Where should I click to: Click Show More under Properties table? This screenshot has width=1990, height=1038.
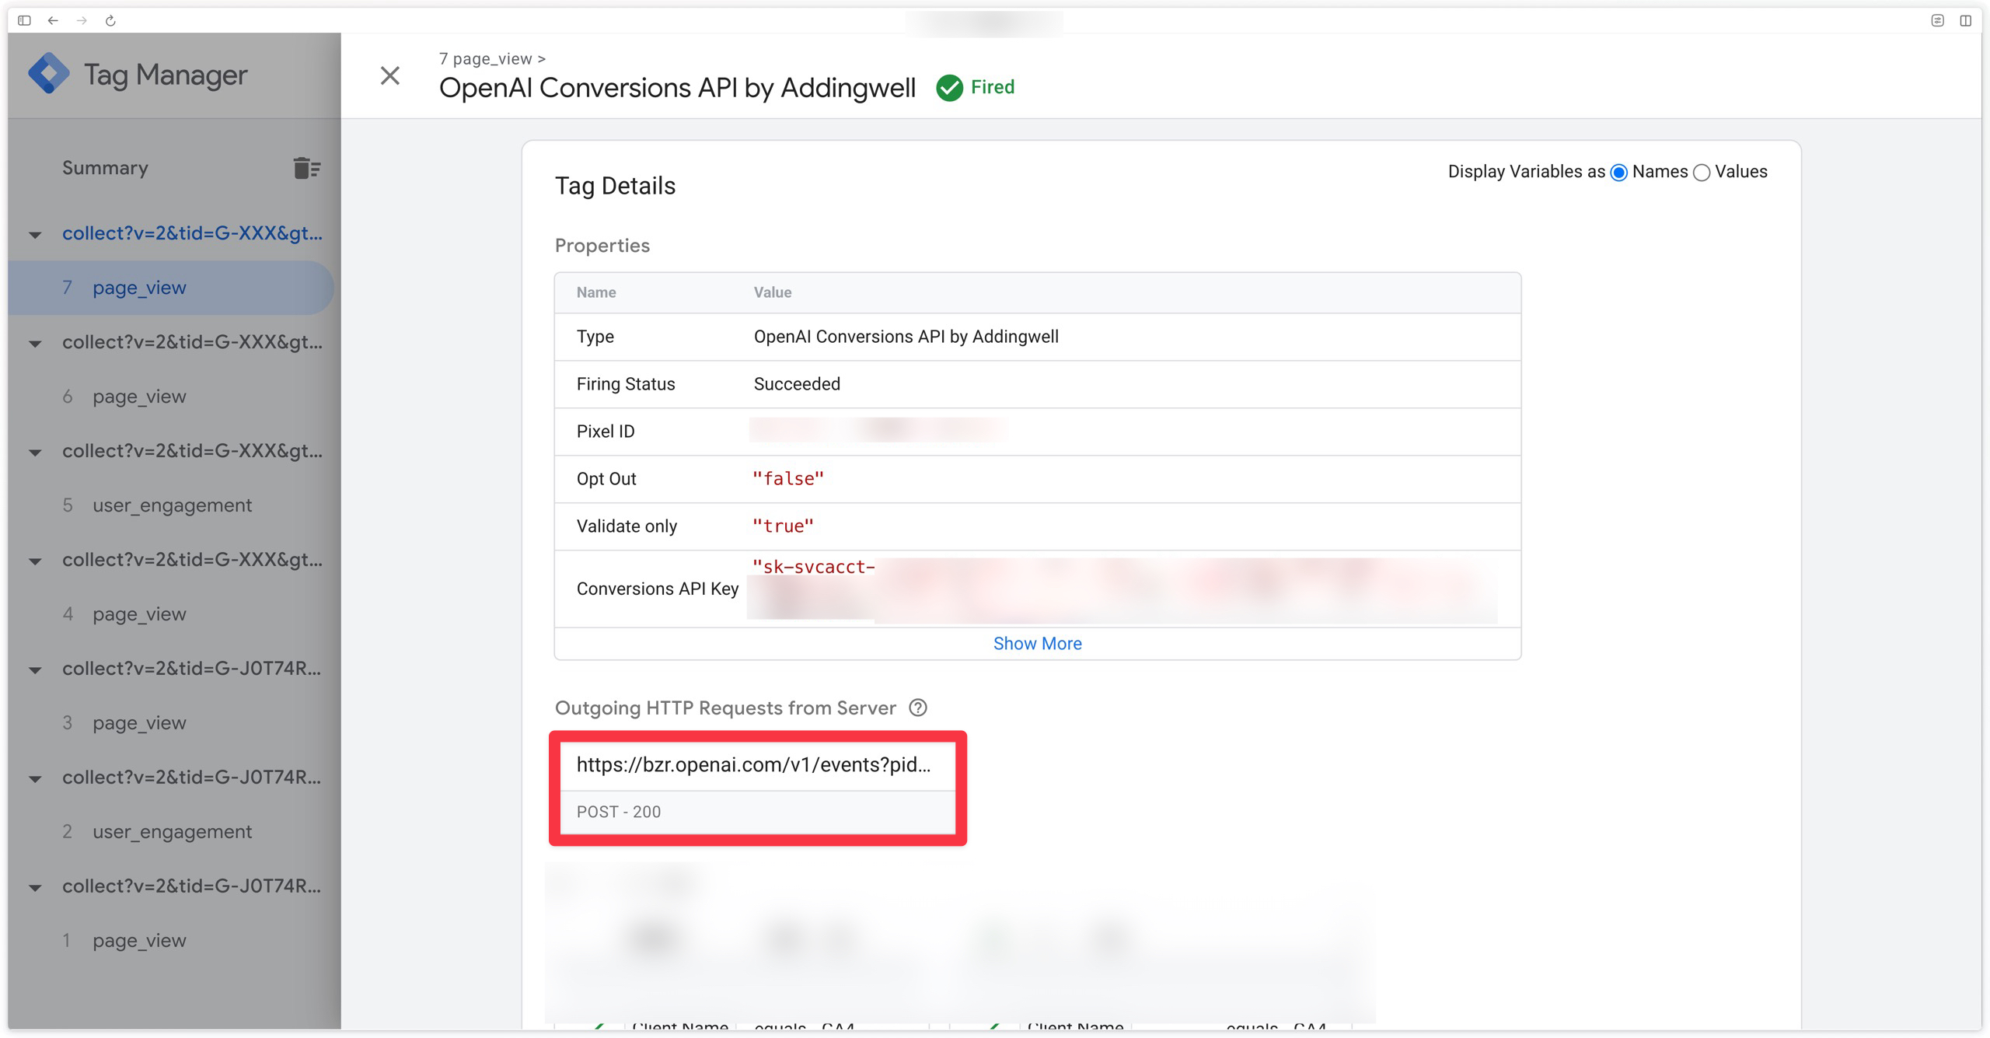click(1037, 644)
